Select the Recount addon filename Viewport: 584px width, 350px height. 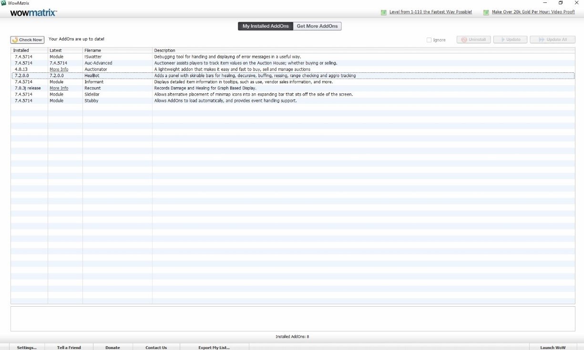coord(92,88)
